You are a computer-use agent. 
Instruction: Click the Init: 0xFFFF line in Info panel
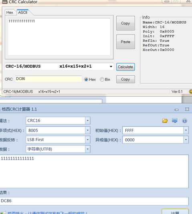point(158,36)
